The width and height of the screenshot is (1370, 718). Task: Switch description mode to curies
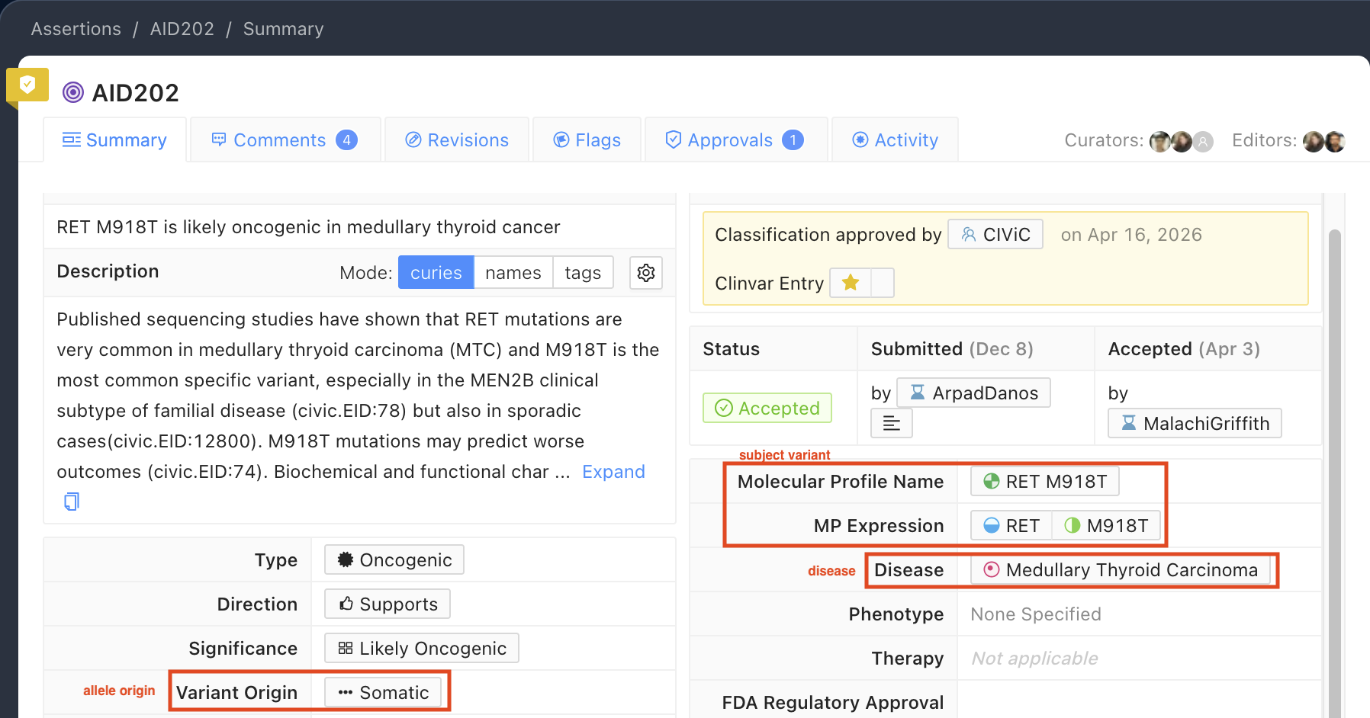436,273
